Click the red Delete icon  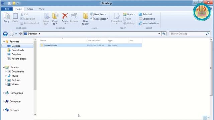[x=65, y=16]
